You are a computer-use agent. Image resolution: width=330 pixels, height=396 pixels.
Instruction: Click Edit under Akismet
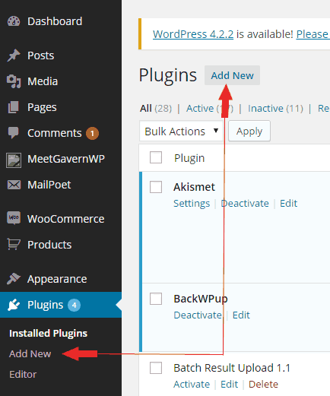coord(288,204)
